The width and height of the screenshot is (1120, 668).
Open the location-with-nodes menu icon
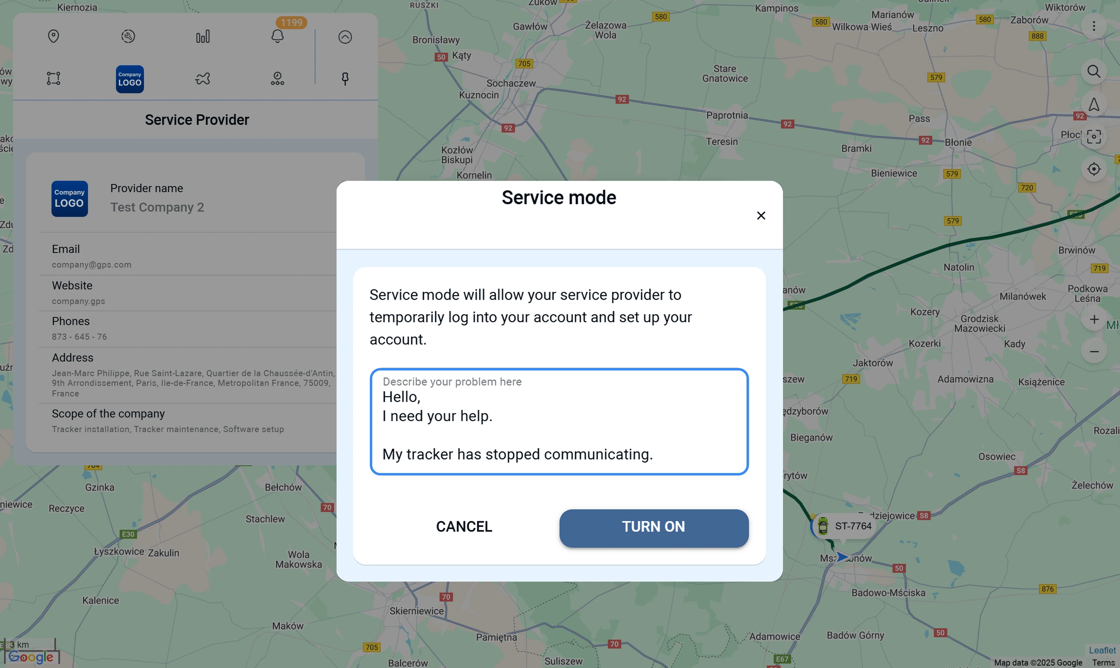pos(277,79)
